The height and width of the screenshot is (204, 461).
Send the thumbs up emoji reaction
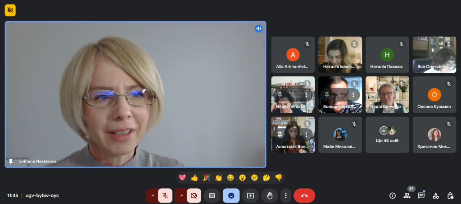pos(194,177)
